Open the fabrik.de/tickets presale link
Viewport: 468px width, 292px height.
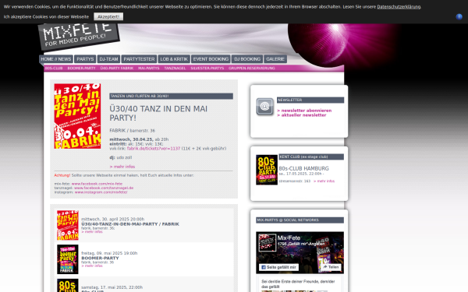[154, 149]
